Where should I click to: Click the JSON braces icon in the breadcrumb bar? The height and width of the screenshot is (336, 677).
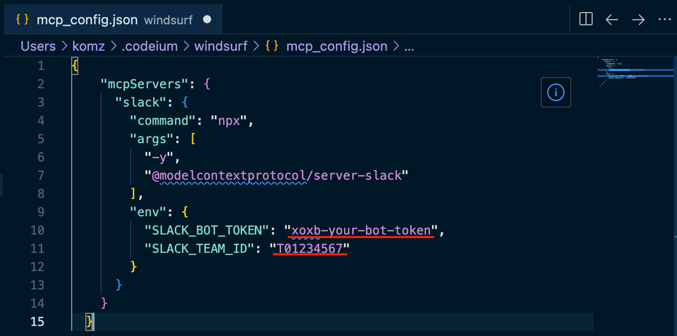pyautogui.click(x=272, y=46)
